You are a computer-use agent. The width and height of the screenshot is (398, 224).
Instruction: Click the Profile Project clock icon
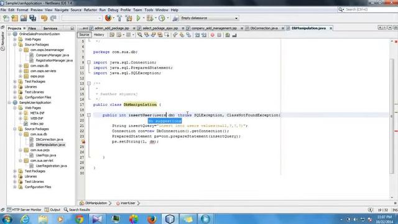coord(162,18)
